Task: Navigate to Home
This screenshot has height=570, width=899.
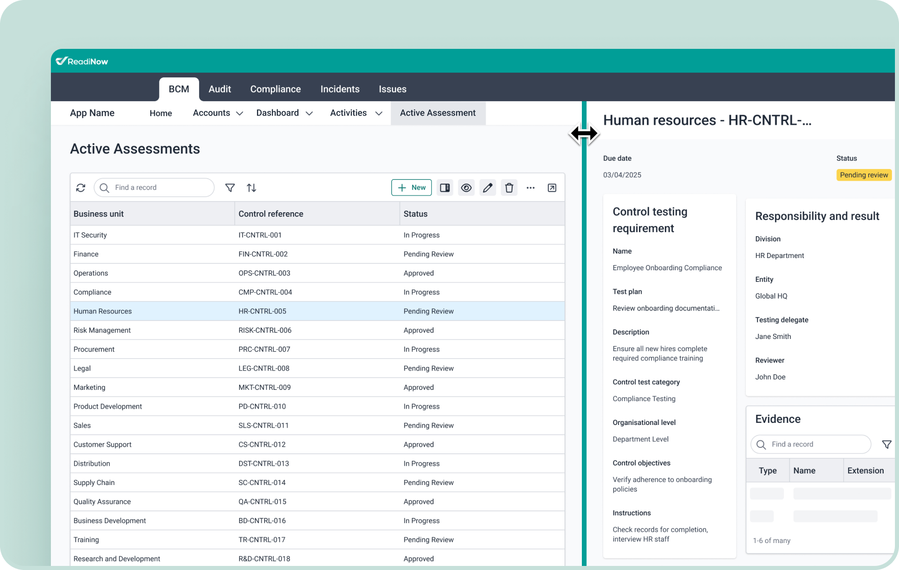Action: click(x=160, y=112)
